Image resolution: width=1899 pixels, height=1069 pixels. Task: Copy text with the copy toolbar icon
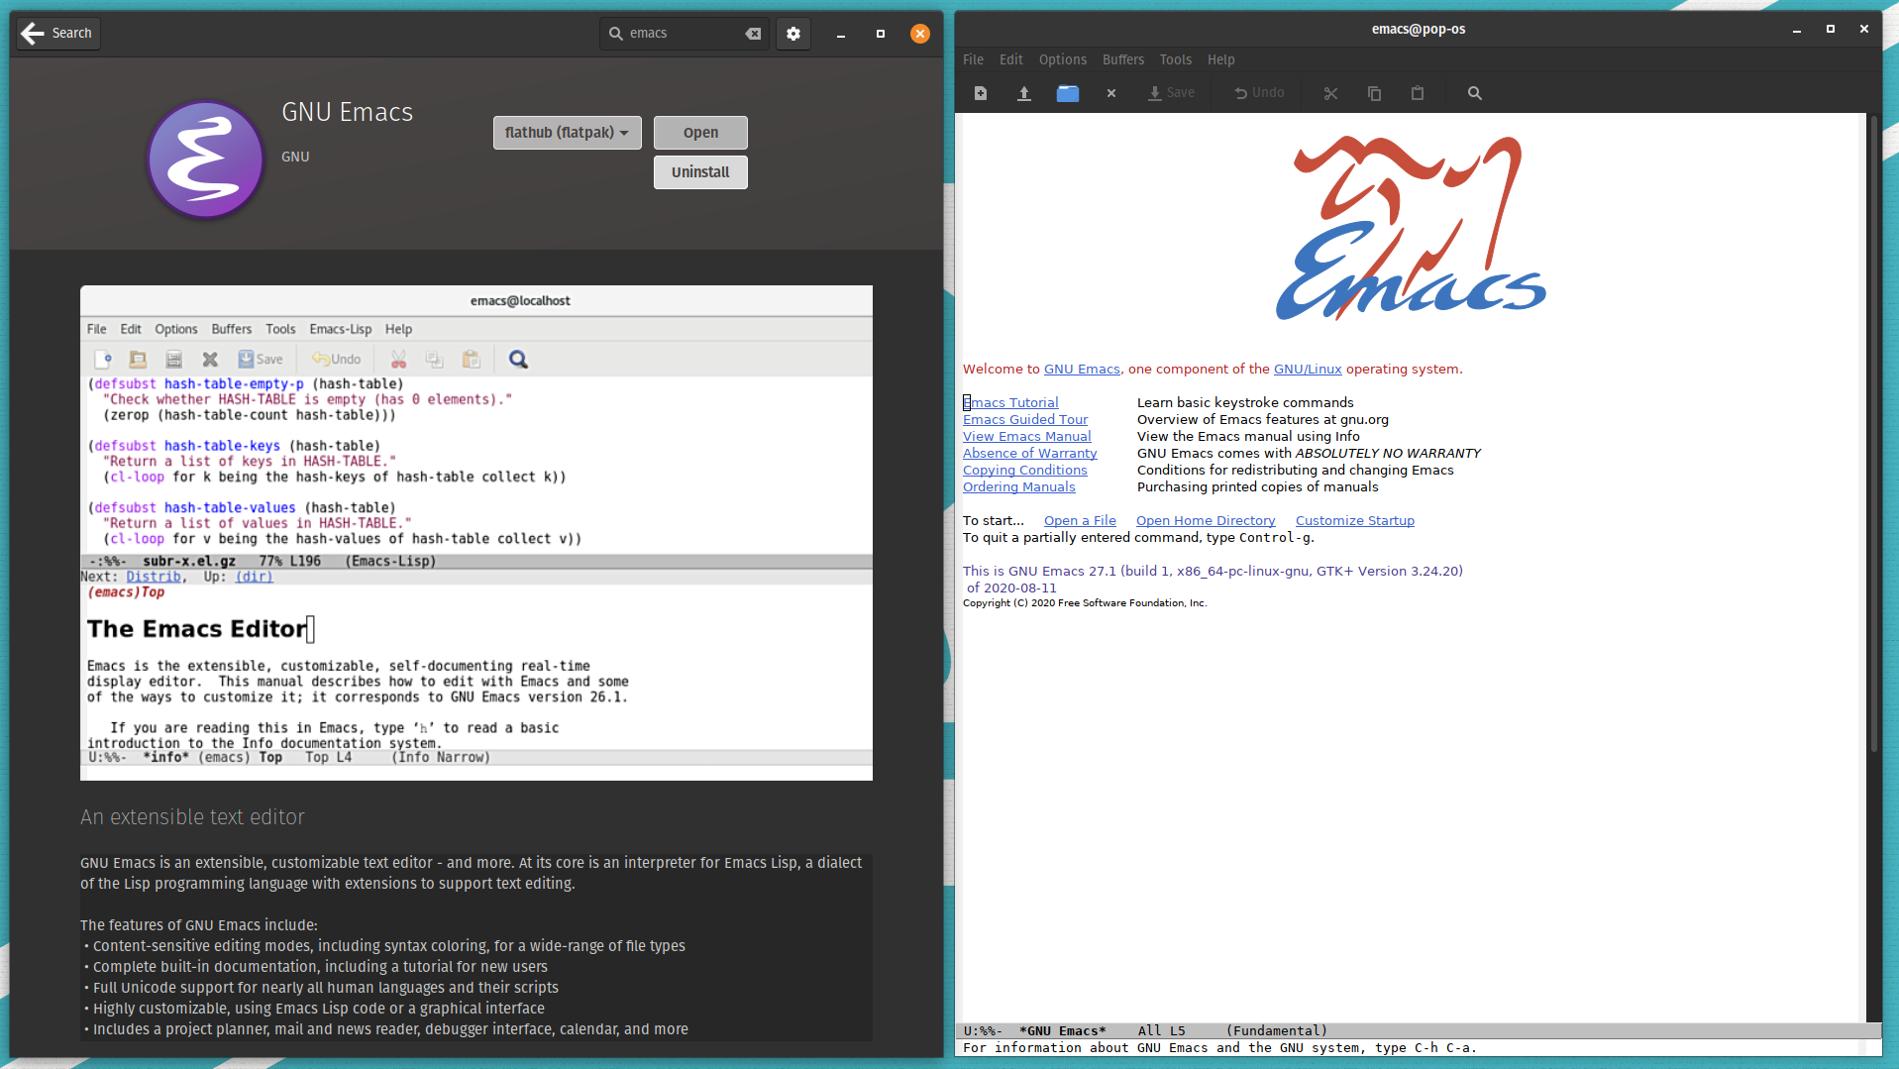click(1373, 93)
